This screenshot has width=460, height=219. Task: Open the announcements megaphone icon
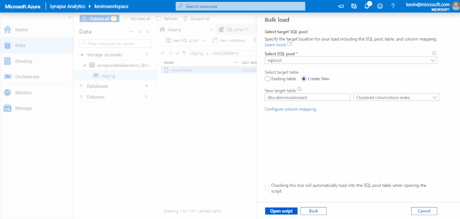click(341, 6)
